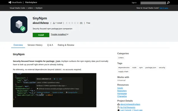
Task: Click the supply chain tag
Action: pyautogui.click(x=123, y=72)
